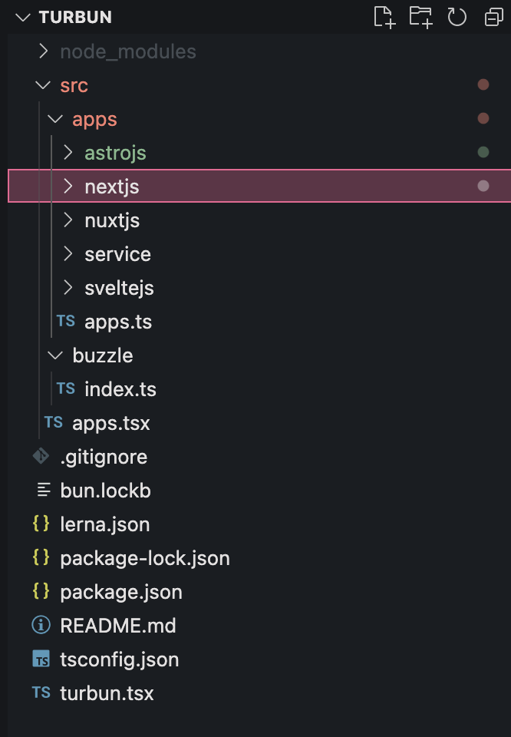Expand the service folder chevron
Screen dimensions: 511x737
click(68, 254)
